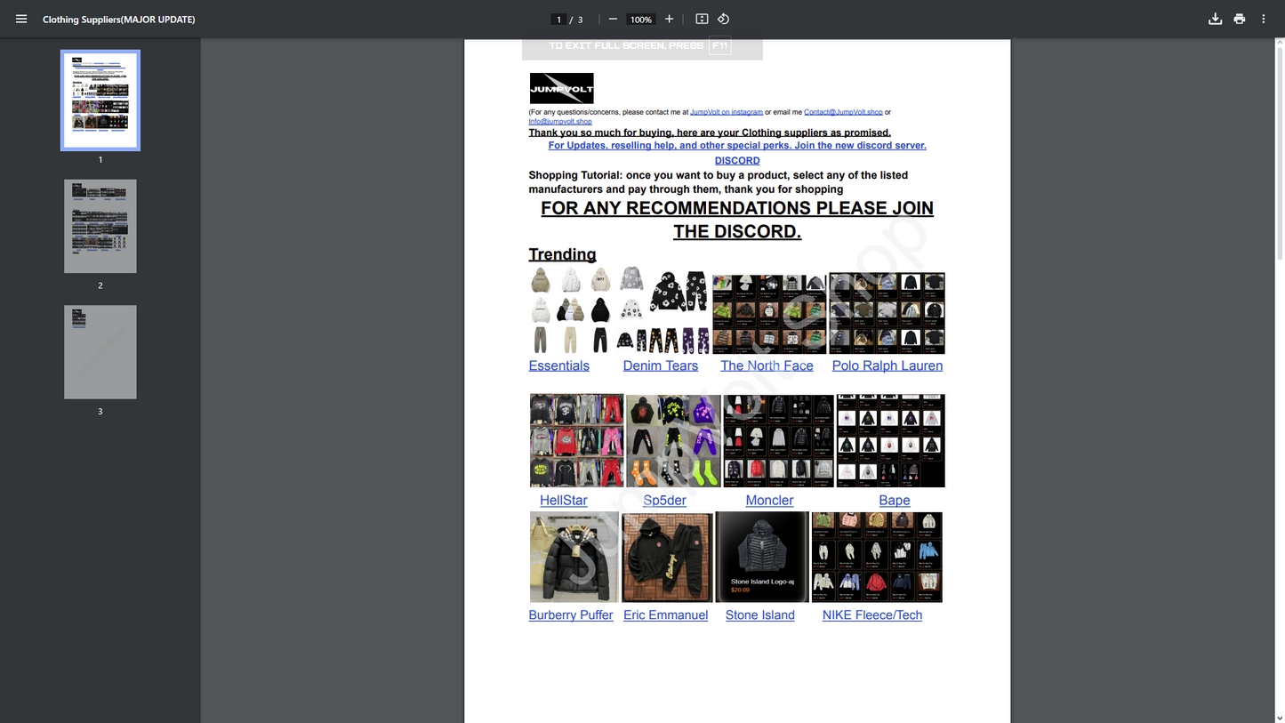Open the Sp5der supplier link
This screenshot has height=723, width=1285.
[665, 501]
